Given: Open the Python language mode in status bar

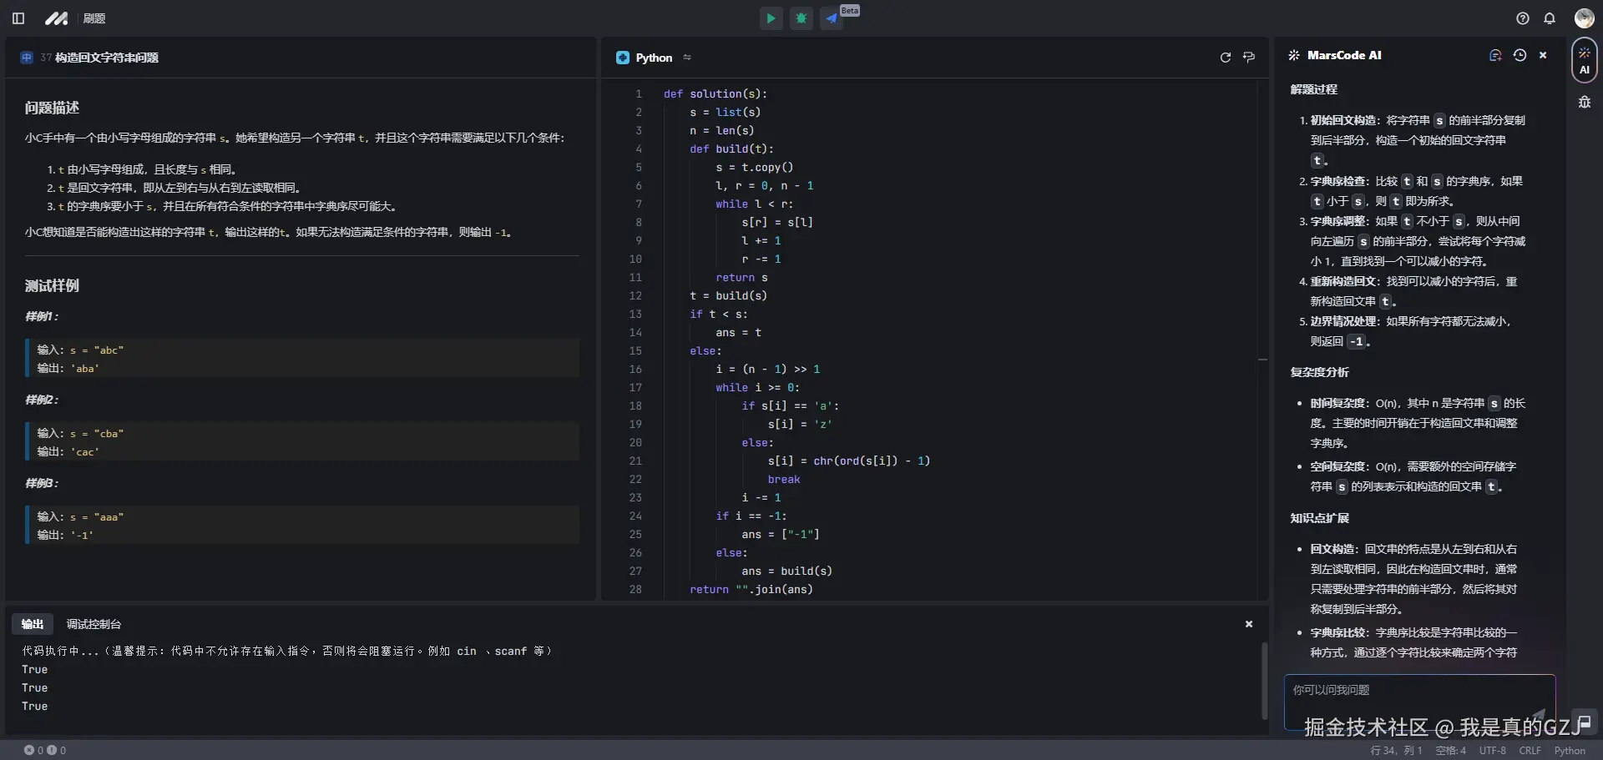Looking at the screenshot, I should pos(1569,751).
